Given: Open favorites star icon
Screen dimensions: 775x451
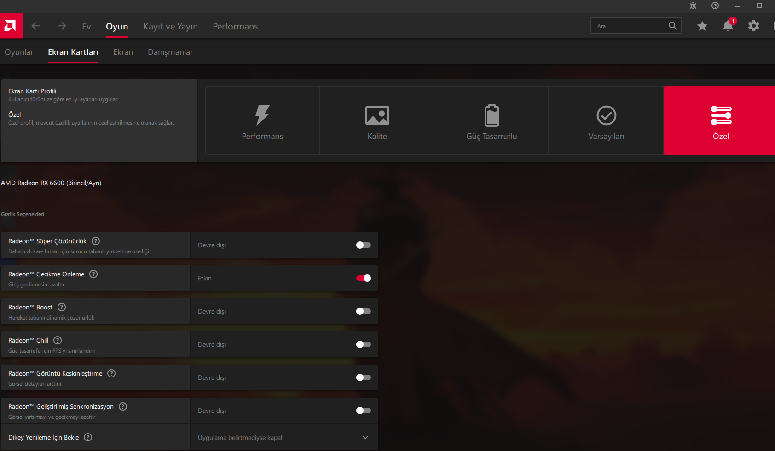Looking at the screenshot, I should tap(702, 26).
